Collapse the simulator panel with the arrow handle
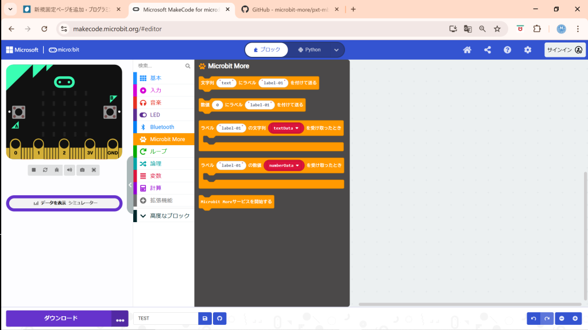 click(130, 185)
